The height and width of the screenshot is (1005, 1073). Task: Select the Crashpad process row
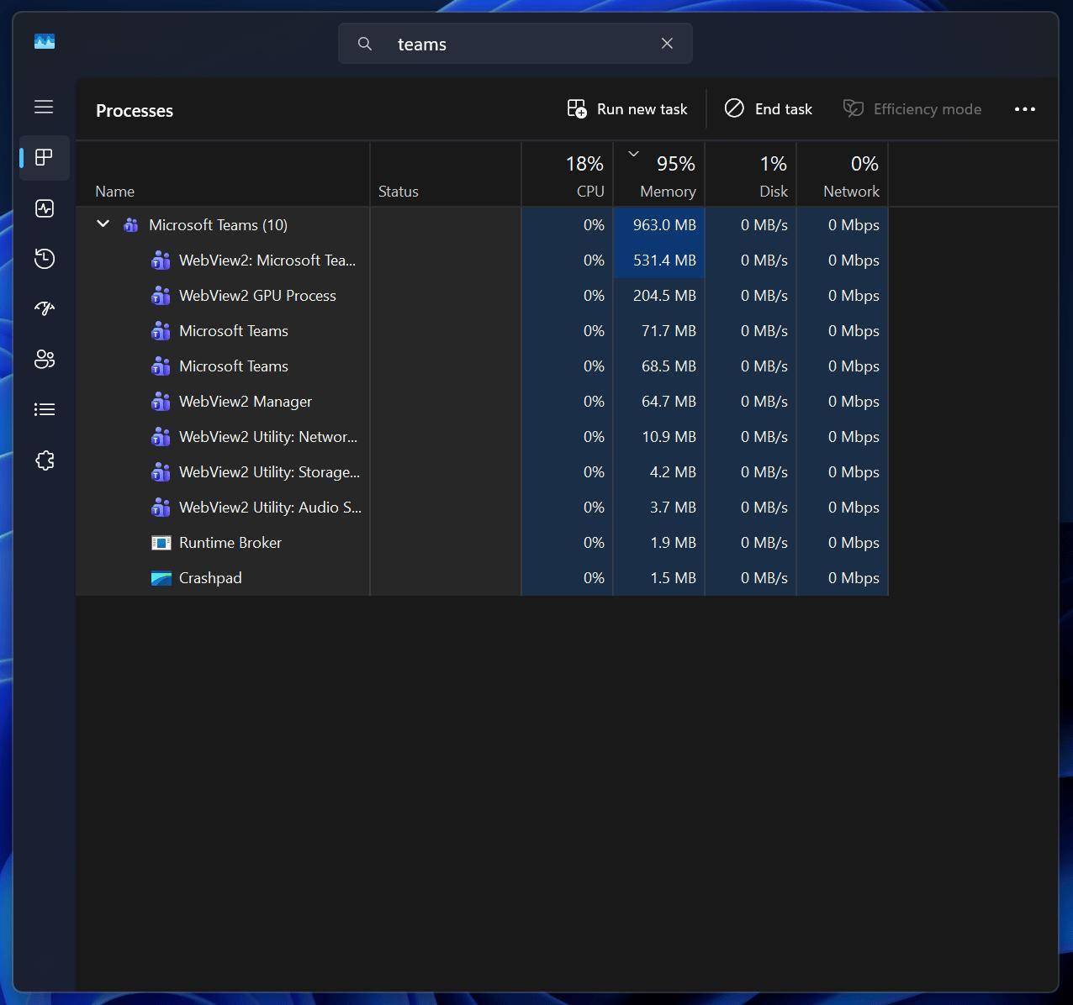pos(210,578)
